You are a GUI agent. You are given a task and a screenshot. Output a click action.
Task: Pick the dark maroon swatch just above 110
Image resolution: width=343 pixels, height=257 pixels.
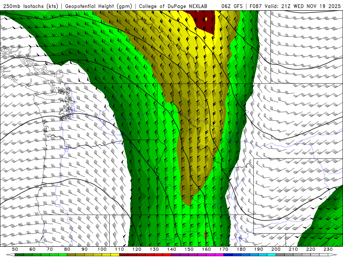coord(123,255)
